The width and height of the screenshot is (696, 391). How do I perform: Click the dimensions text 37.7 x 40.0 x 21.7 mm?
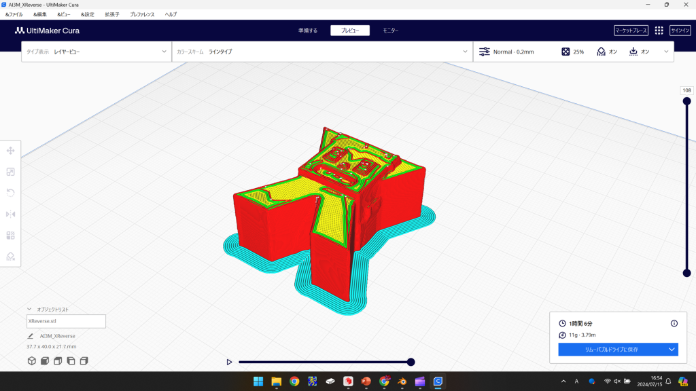[52, 347]
